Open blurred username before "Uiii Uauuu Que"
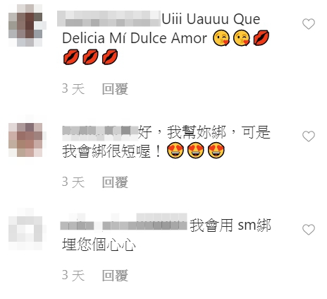This screenshot has height=299, width=327. tap(109, 18)
